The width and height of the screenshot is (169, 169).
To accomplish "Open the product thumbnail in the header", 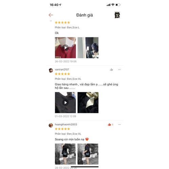I will (117, 15).
